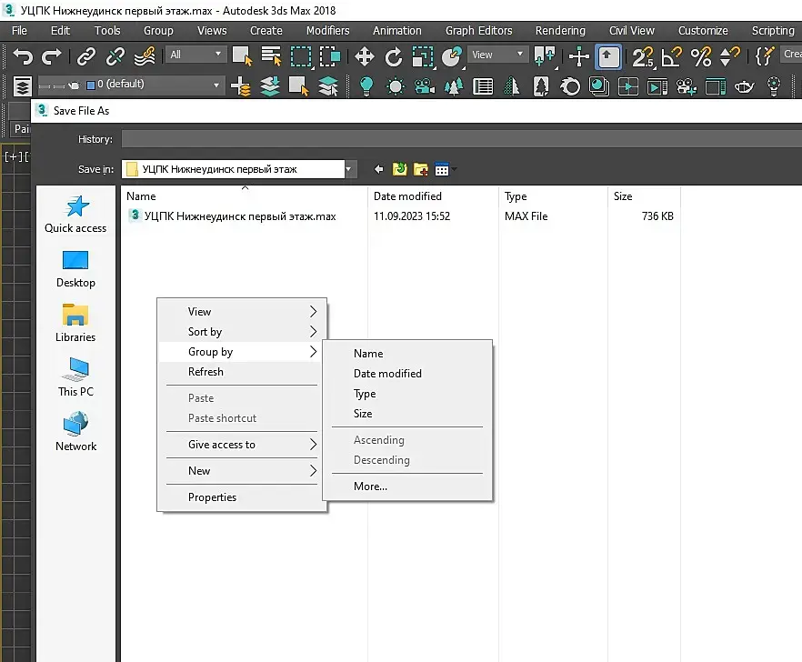This screenshot has width=802, height=662.
Task: Click the History input field
Action: coord(455,139)
